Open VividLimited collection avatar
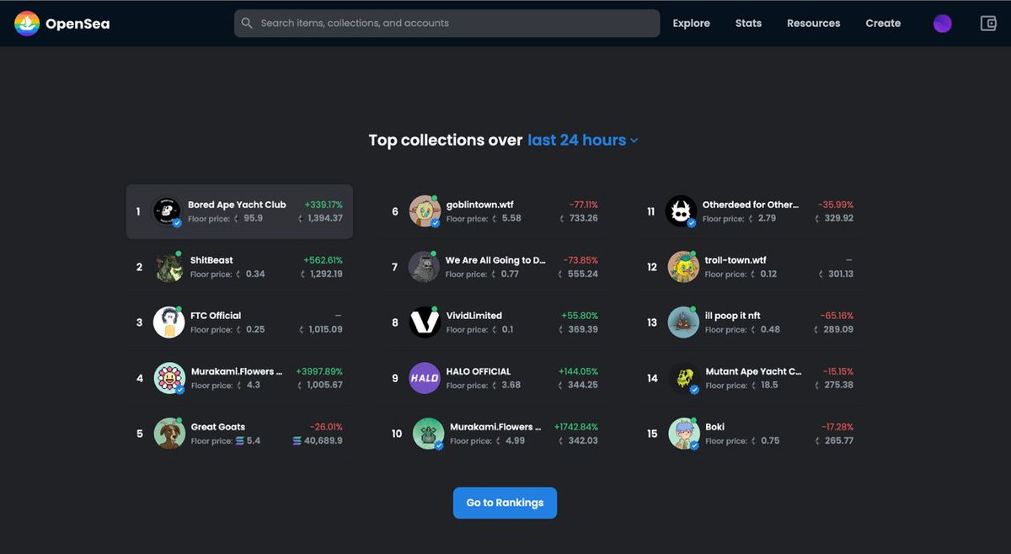Image resolution: width=1011 pixels, height=554 pixels. pos(425,322)
